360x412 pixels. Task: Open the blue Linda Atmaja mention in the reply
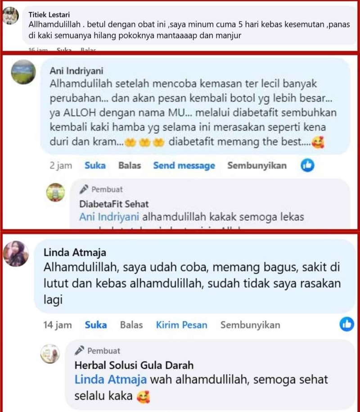click(x=111, y=380)
